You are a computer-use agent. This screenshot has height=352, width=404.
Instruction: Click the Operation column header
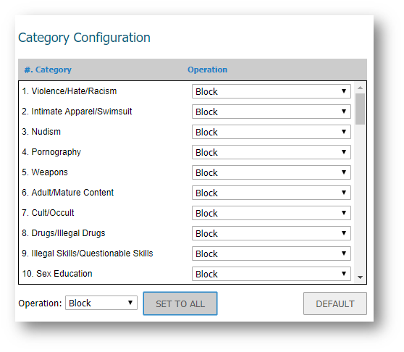coord(207,70)
